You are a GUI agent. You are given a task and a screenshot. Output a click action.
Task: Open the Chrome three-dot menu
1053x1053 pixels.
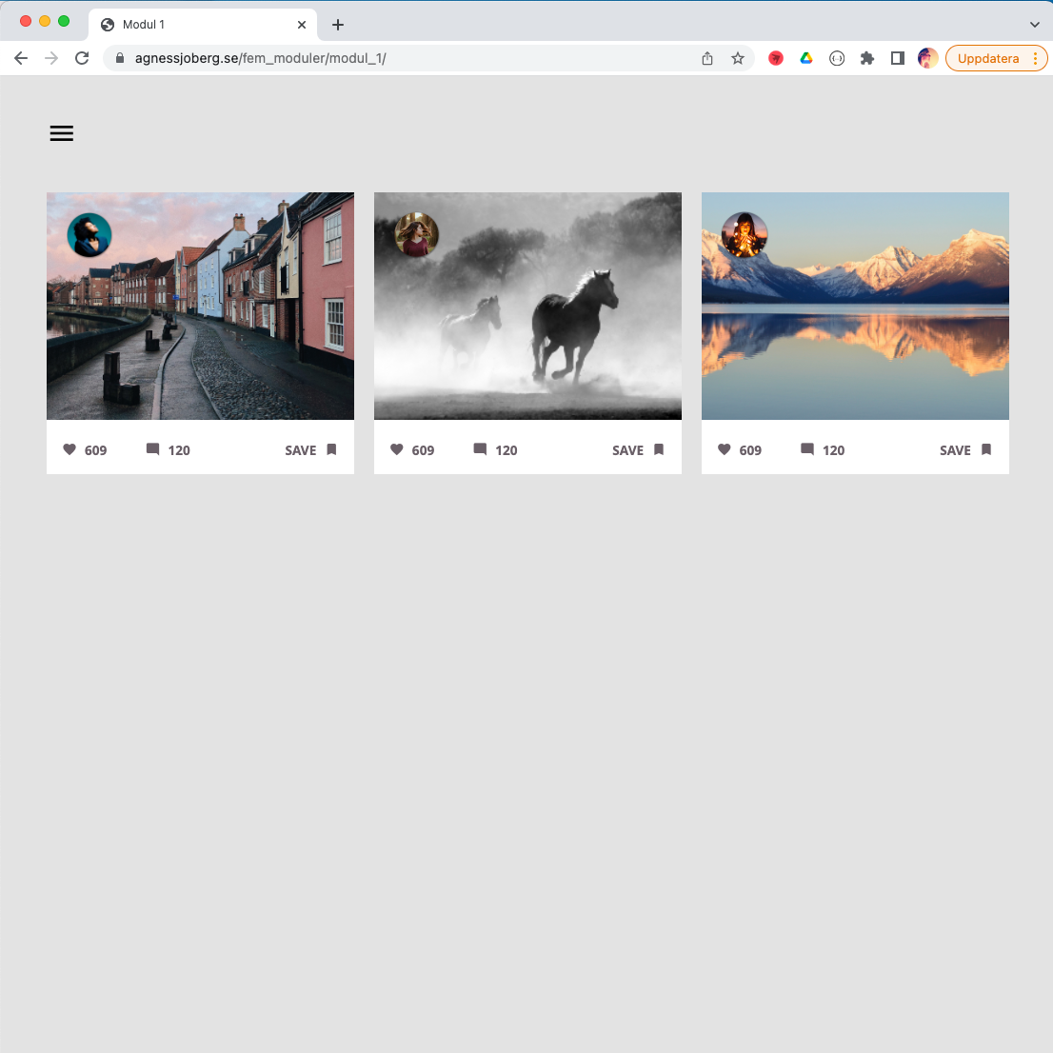(x=1036, y=58)
